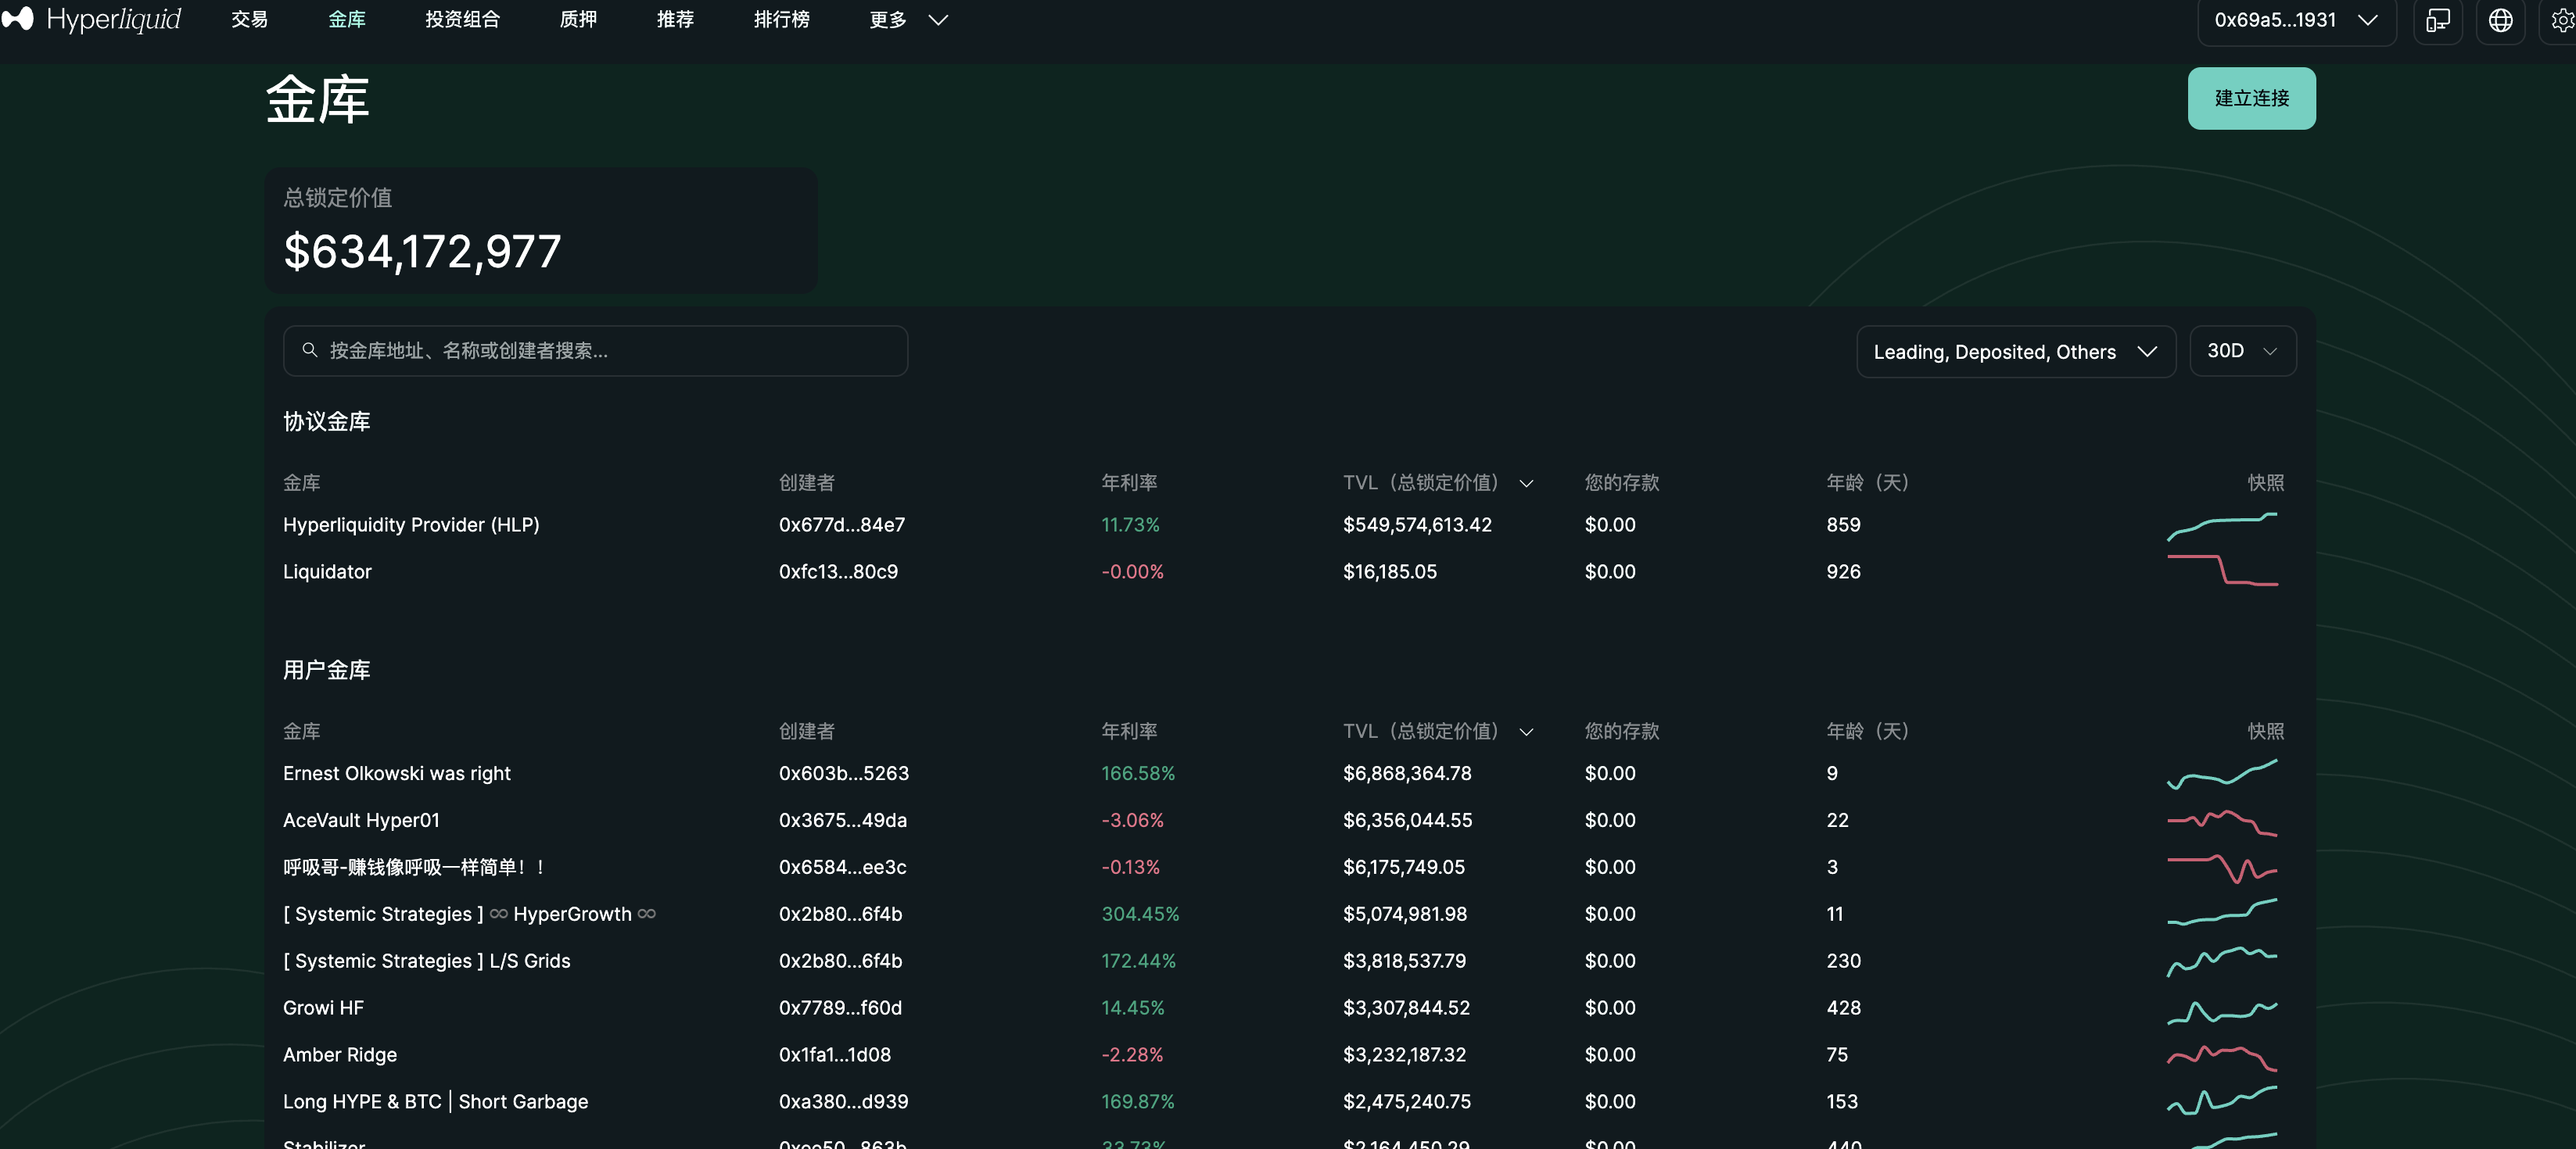The width and height of the screenshot is (2576, 1149).
Task: Open the HLP vault snapshot sparkline
Action: (x=2221, y=525)
